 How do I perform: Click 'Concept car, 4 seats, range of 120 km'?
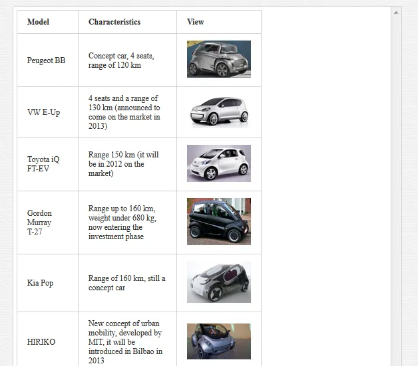(121, 60)
